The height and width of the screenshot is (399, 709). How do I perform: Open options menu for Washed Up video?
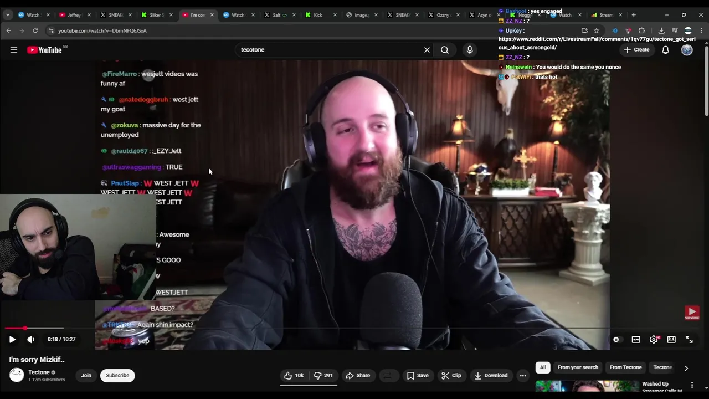click(692, 385)
